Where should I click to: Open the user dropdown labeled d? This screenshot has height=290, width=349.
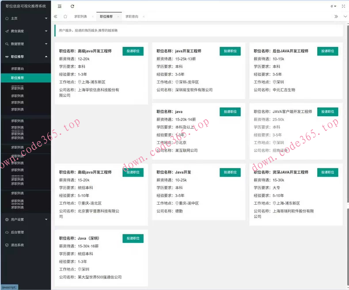tap(333, 6)
